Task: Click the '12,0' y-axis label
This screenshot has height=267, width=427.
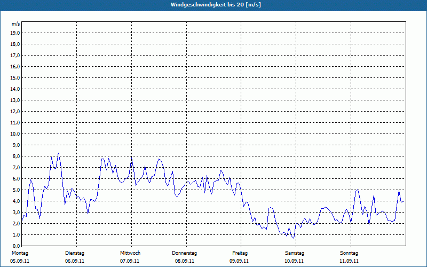Action: [x=15, y=112]
